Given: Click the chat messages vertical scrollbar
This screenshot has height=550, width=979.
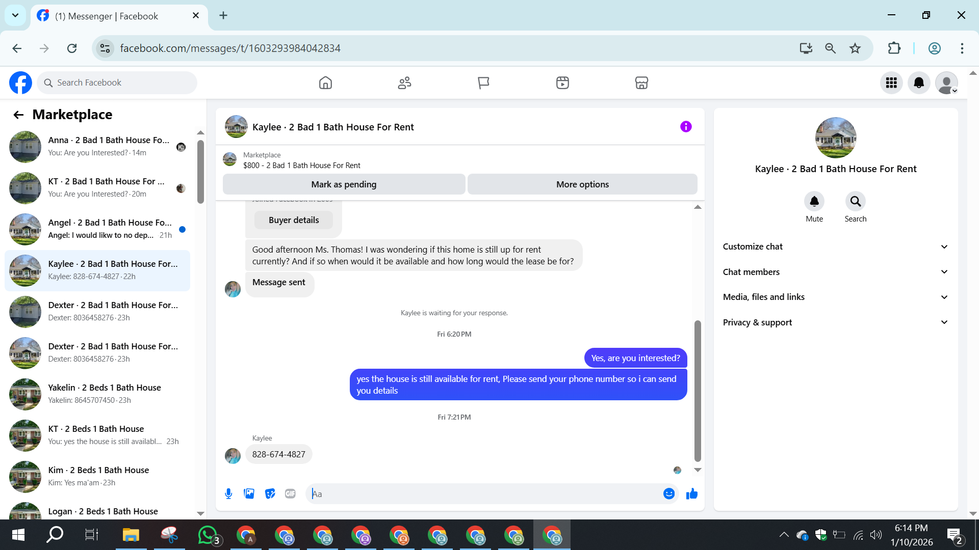Looking at the screenshot, I should (698, 391).
